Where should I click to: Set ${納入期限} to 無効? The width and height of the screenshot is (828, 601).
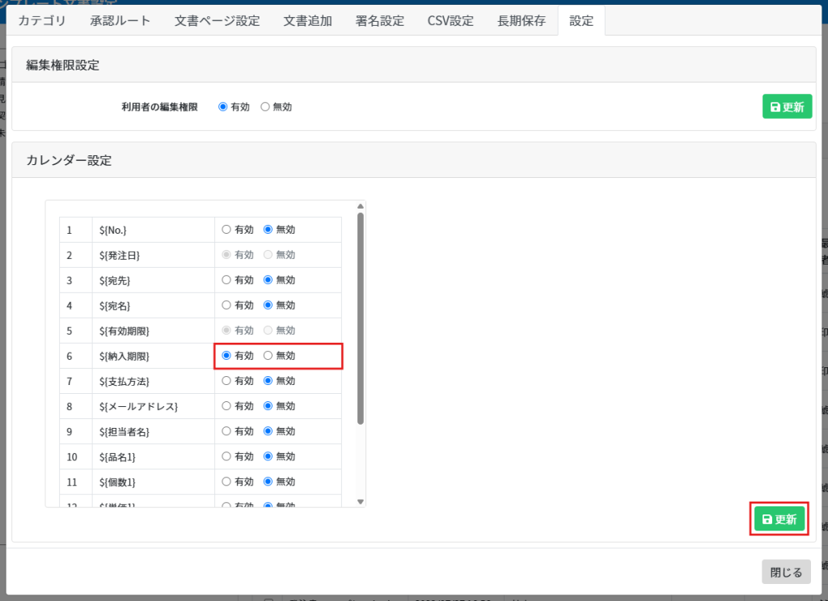(268, 356)
